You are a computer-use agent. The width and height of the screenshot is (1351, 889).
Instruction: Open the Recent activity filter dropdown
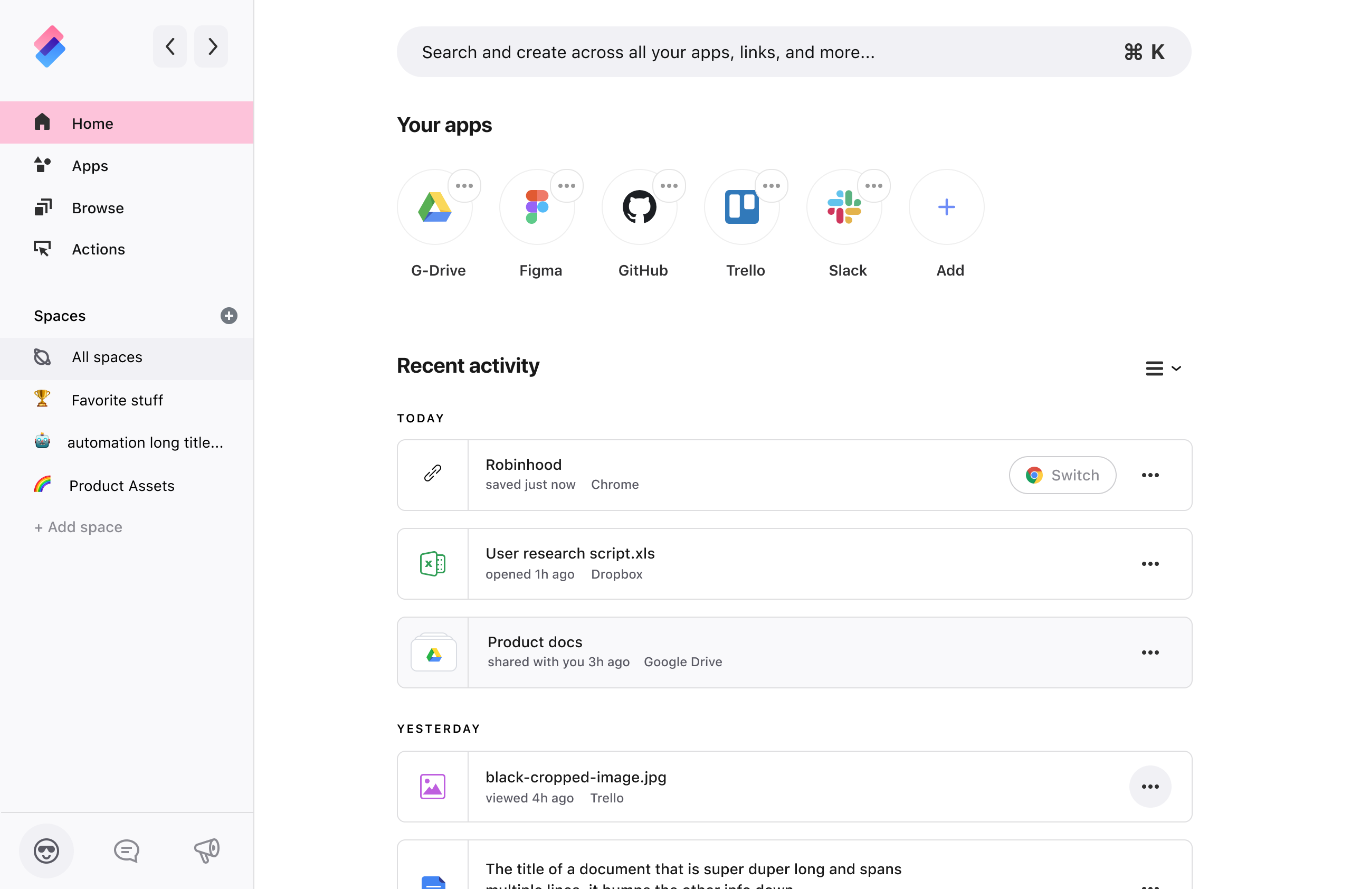[1163, 368]
